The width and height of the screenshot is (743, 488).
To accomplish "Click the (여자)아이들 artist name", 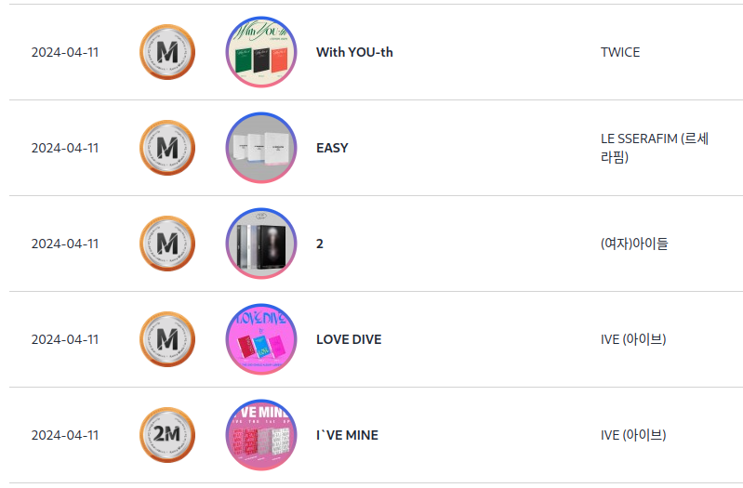I will click(634, 244).
